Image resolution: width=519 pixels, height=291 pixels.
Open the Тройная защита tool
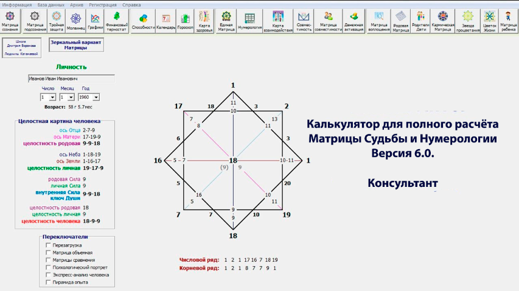56,21
